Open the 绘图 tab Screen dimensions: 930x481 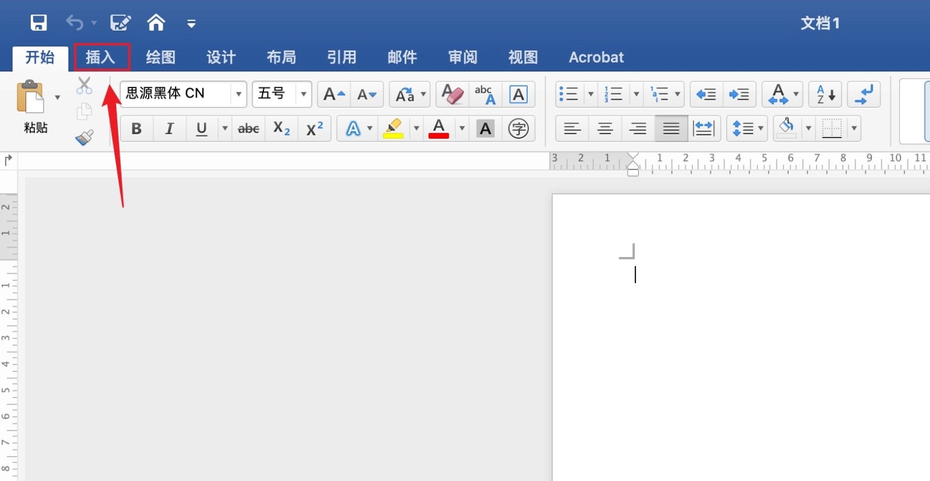161,57
